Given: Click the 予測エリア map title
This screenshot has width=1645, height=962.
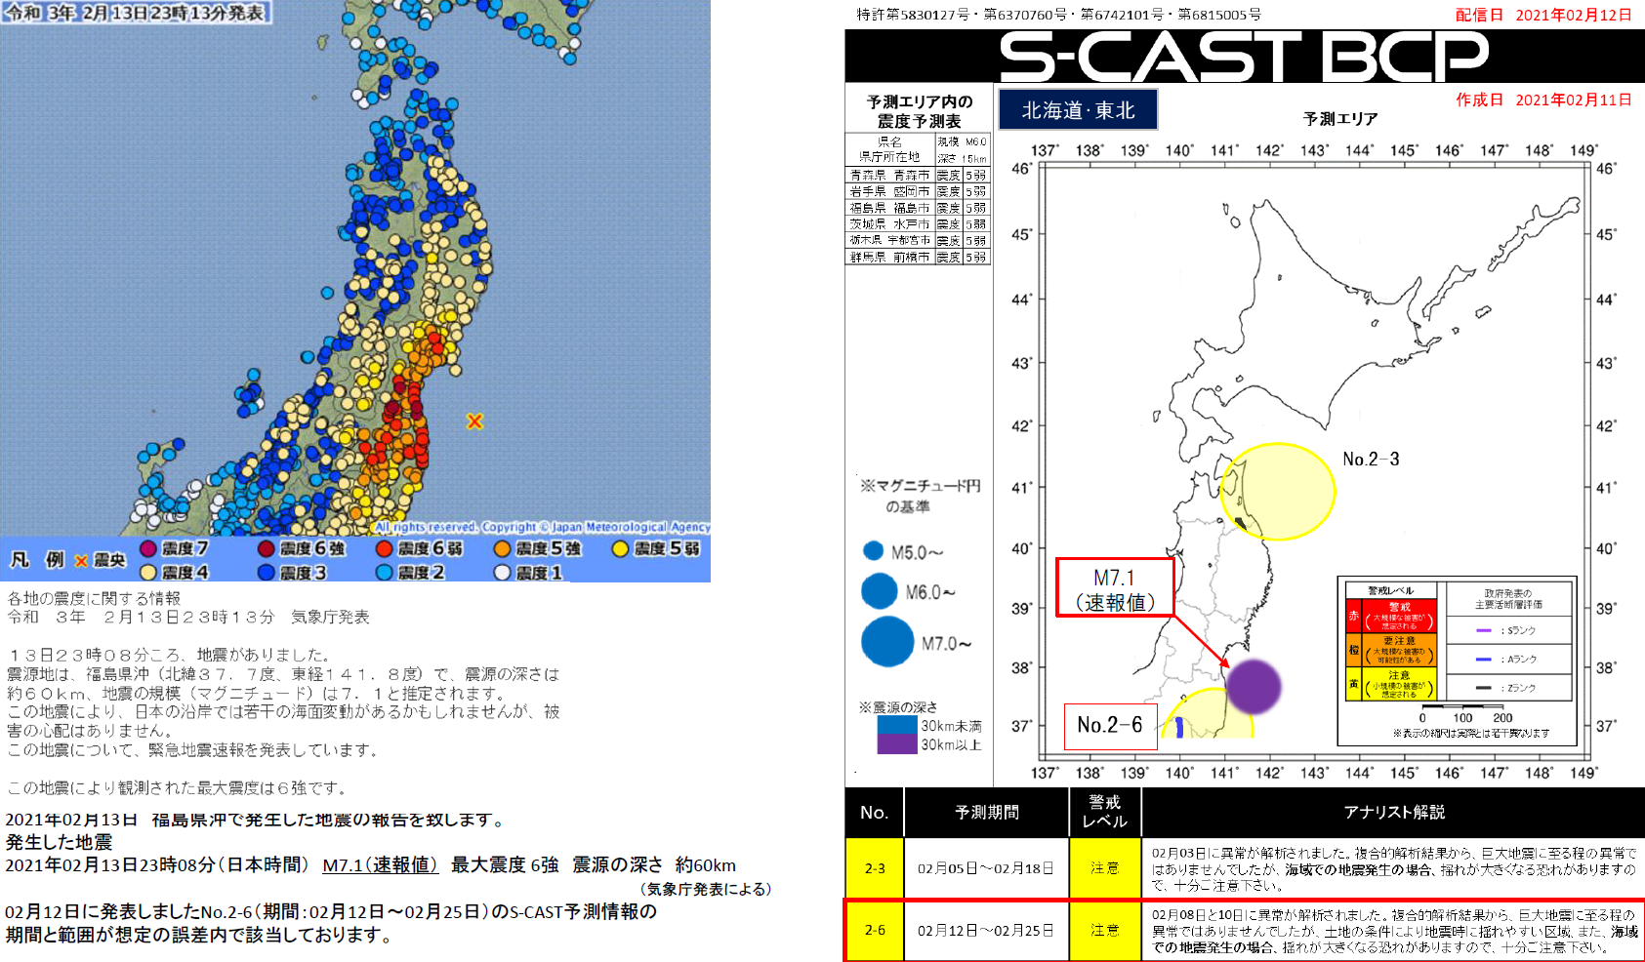Looking at the screenshot, I should (1340, 118).
